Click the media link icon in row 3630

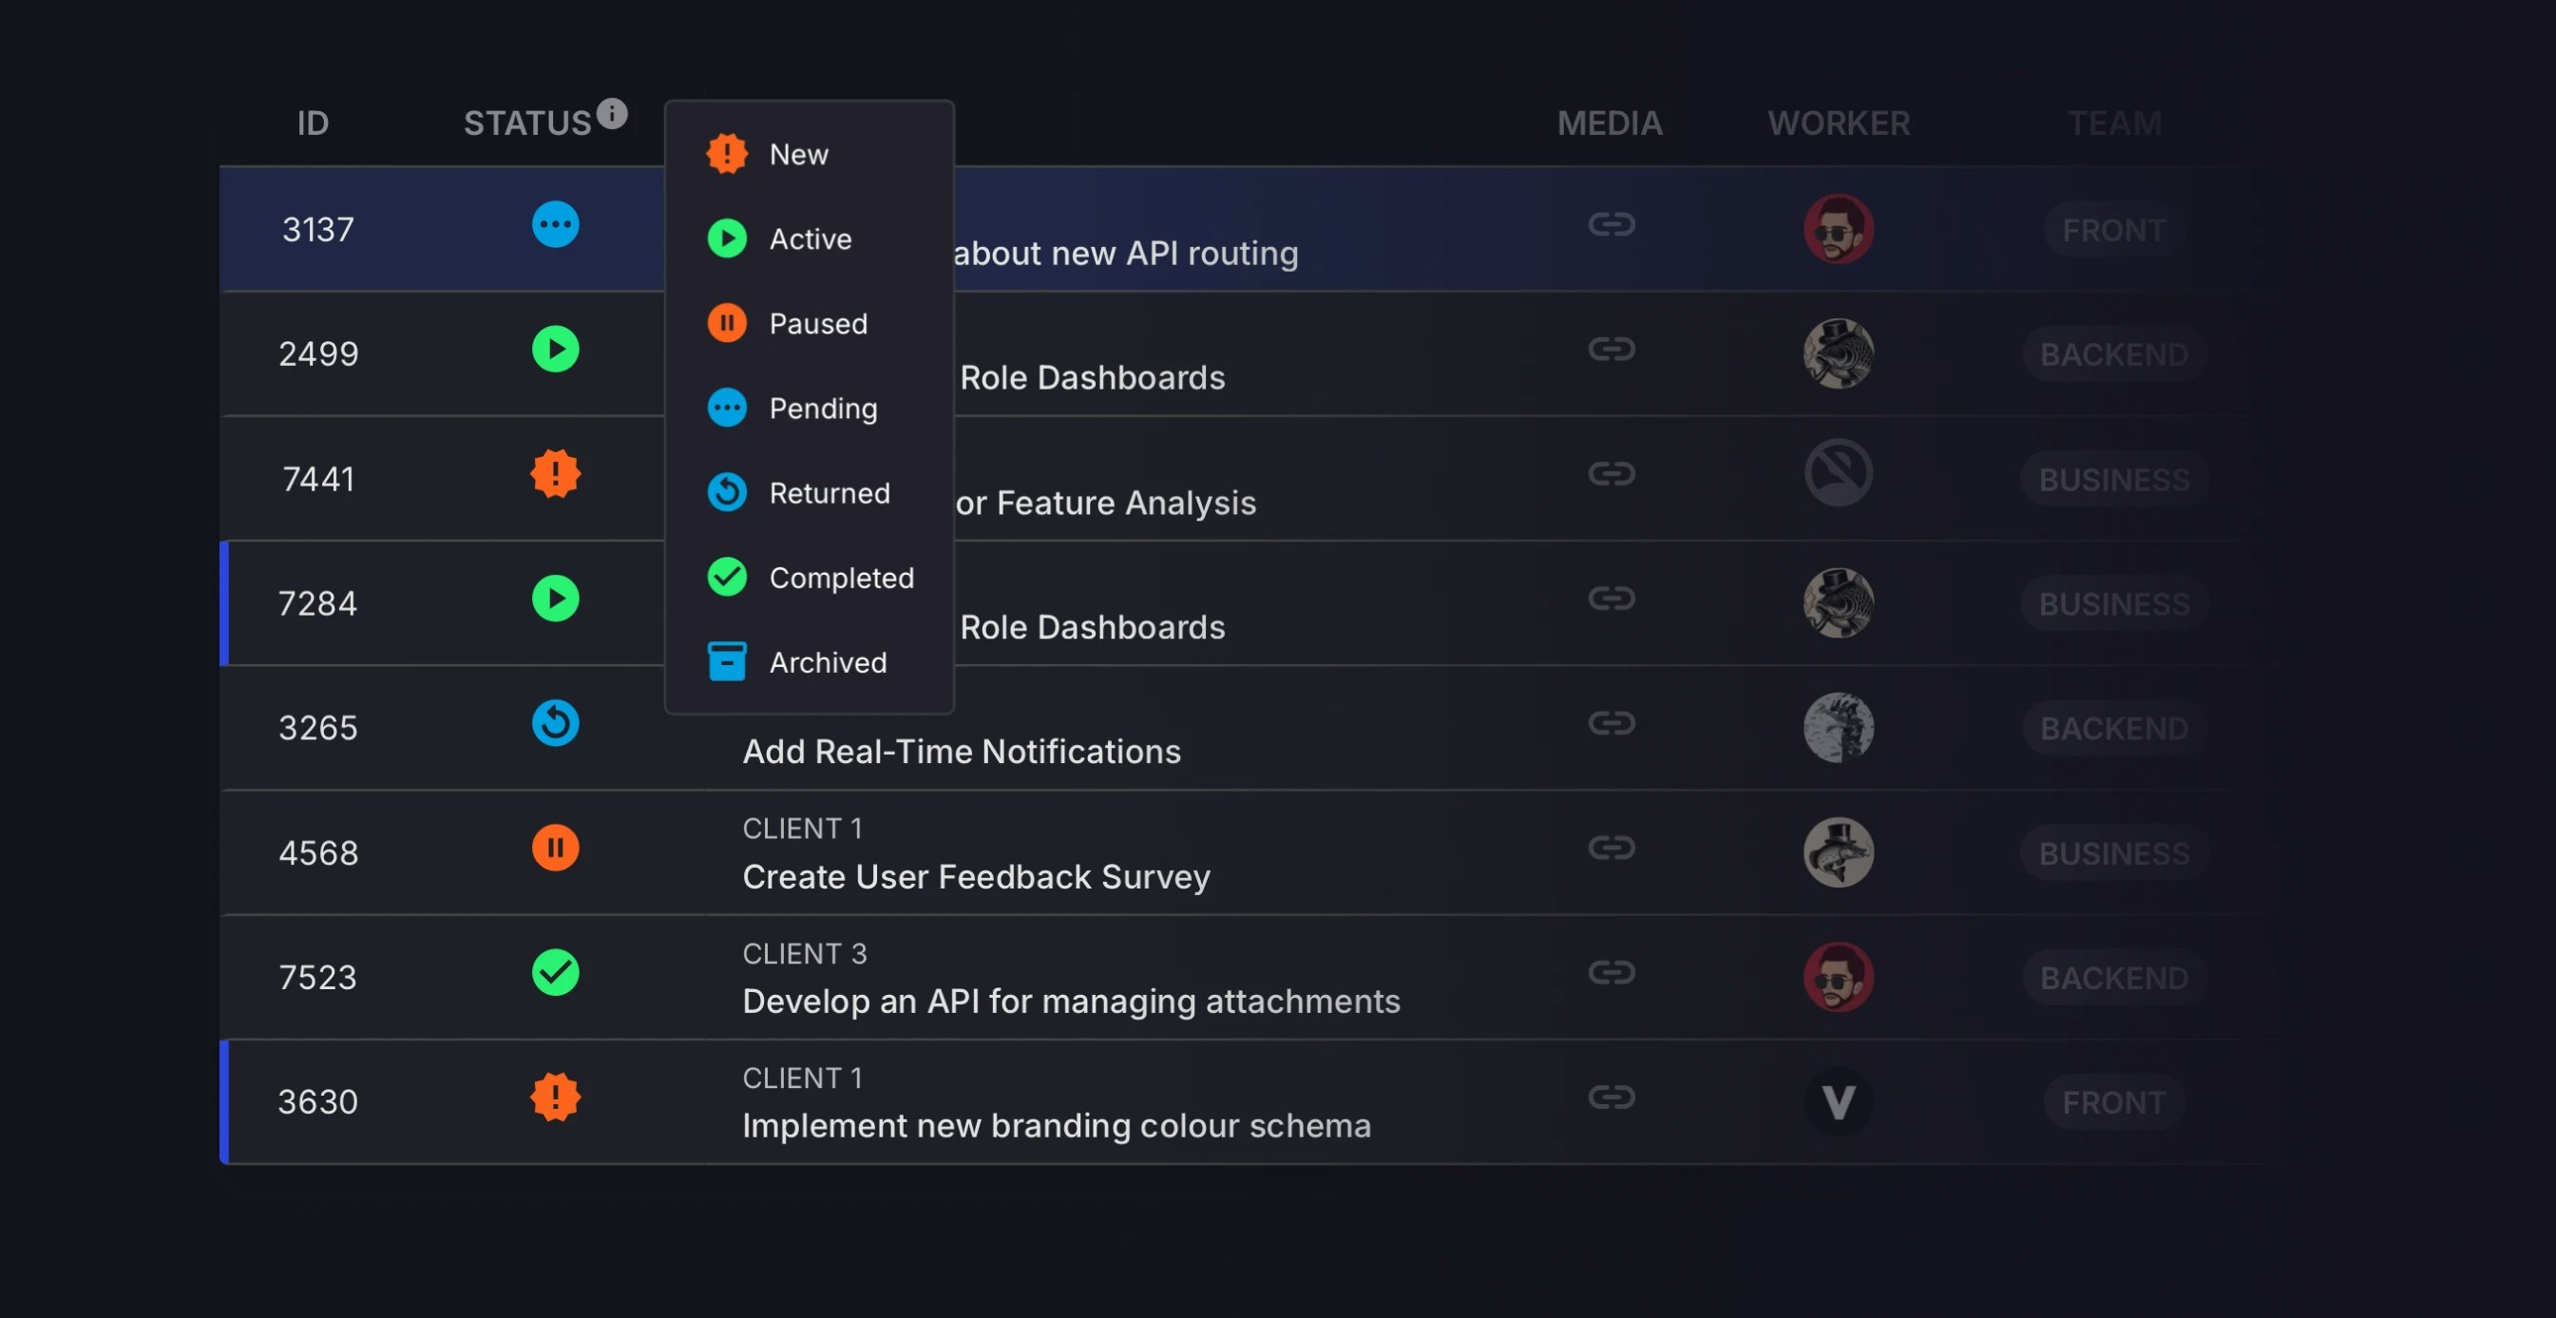point(1611,1097)
